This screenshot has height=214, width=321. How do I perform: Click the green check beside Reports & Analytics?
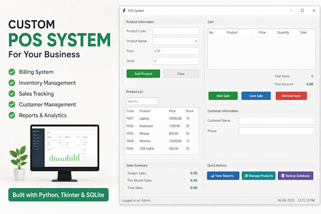click(12, 115)
